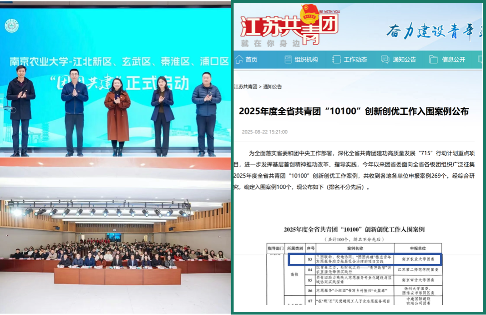
Task: Click the university emblem in top-left photo
Action: [11, 26]
